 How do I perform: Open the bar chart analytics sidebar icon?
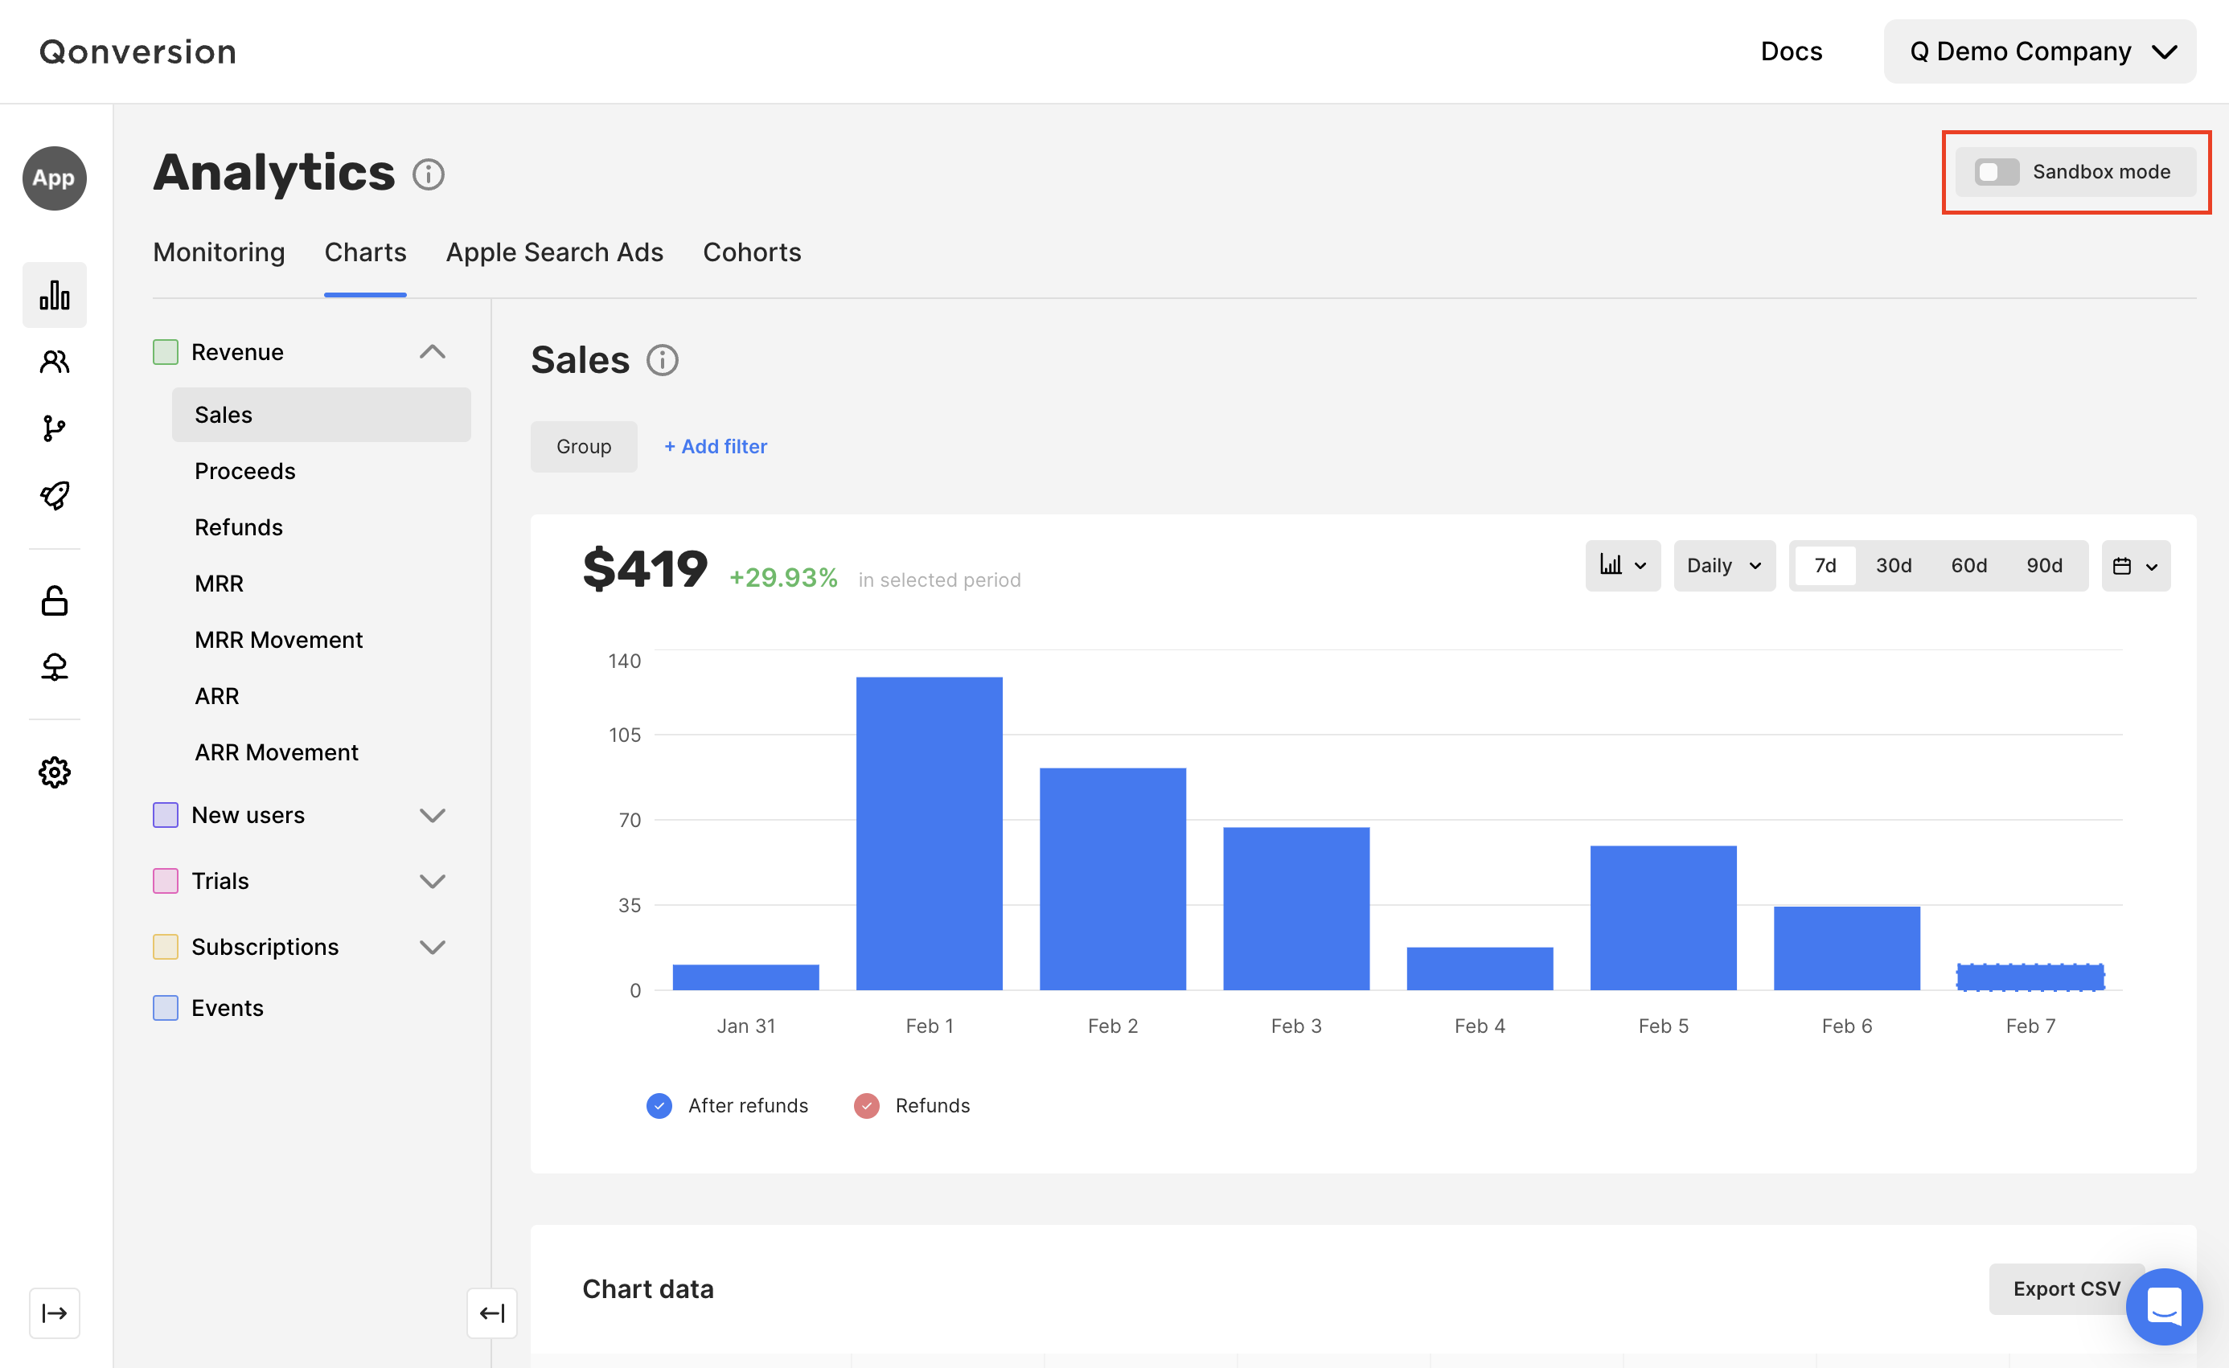pos(55,295)
